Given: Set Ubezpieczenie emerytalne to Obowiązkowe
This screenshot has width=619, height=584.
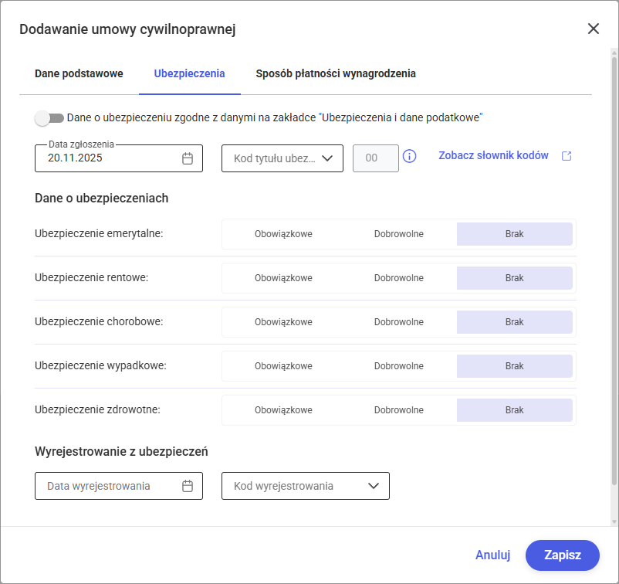Looking at the screenshot, I should coord(283,234).
